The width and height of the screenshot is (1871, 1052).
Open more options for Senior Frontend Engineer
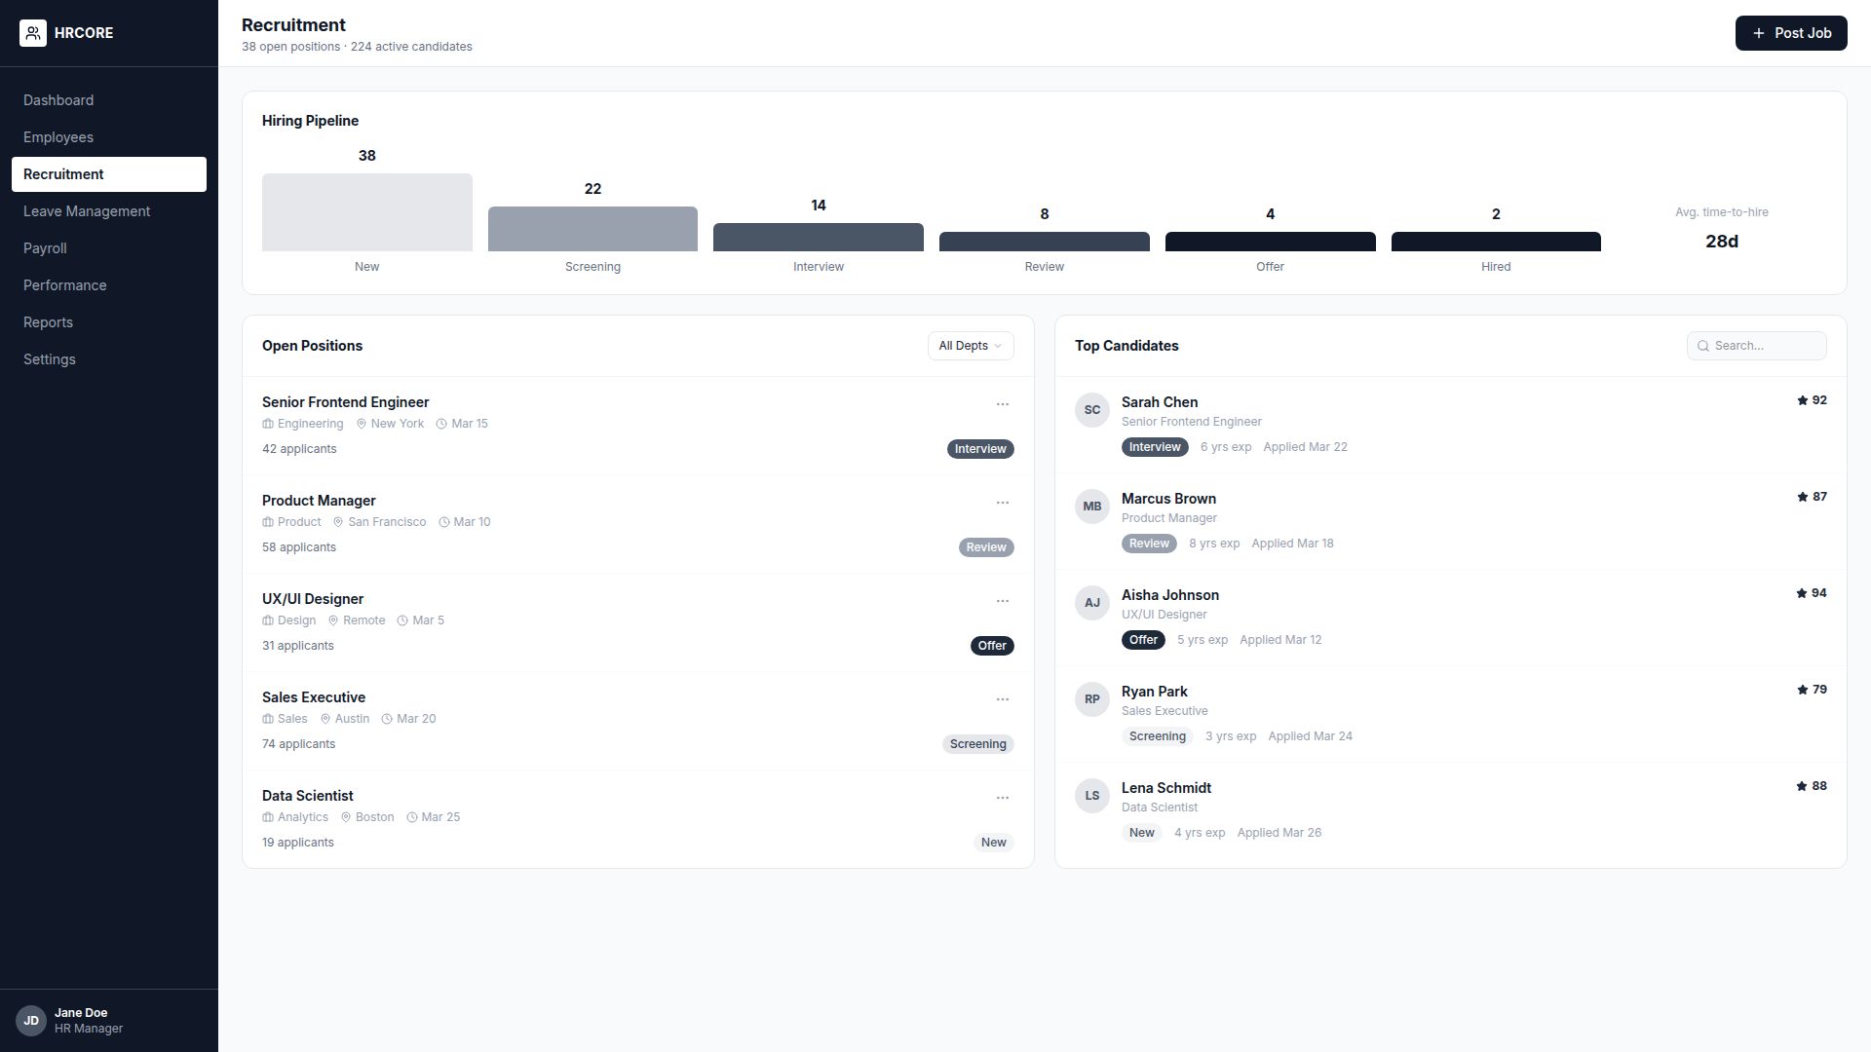tap(1002, 404)
